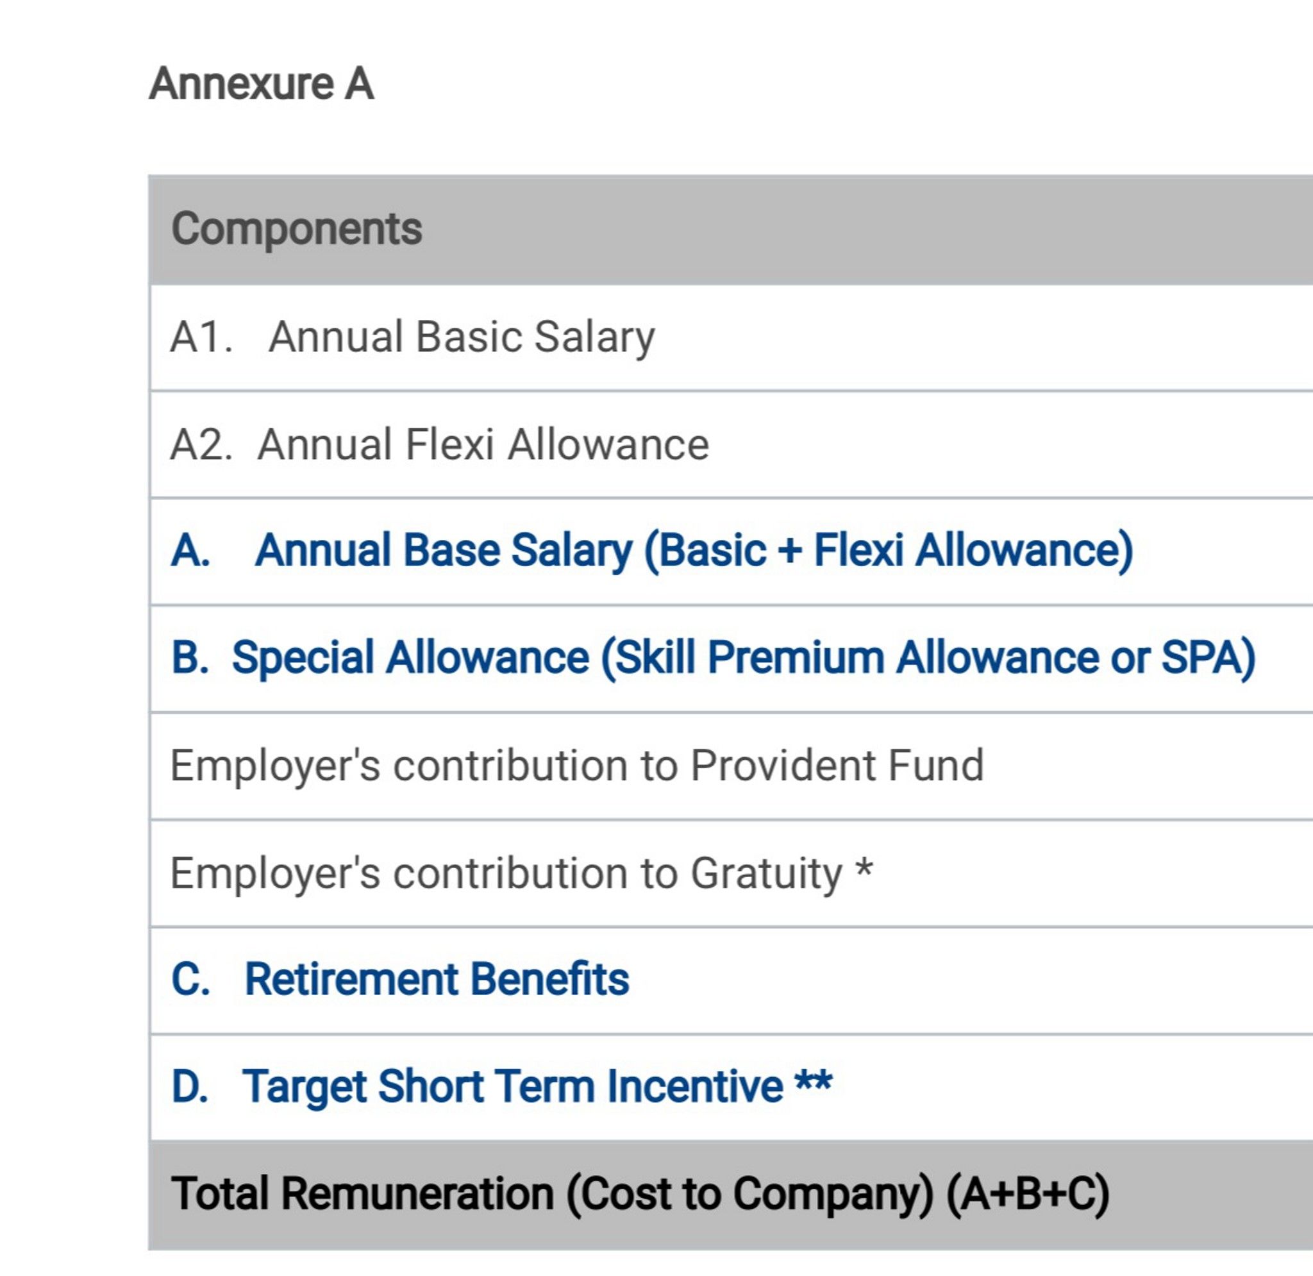Image resolution: width=1313 pixels, height=1276 pixels.
Task: Click the blue "A." section letter
Action: [x=190, y=551]
